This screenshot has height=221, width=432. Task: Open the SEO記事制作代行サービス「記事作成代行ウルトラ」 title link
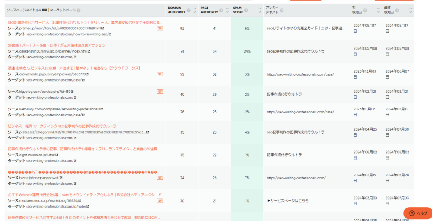coord(85,22)
